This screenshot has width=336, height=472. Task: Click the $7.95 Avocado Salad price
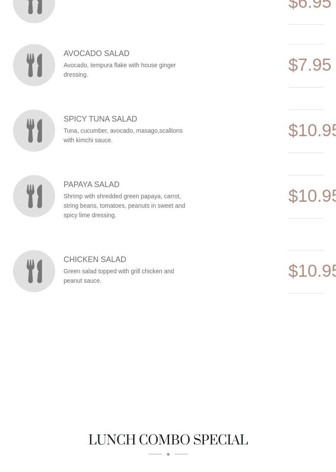(x=309, y=65)
